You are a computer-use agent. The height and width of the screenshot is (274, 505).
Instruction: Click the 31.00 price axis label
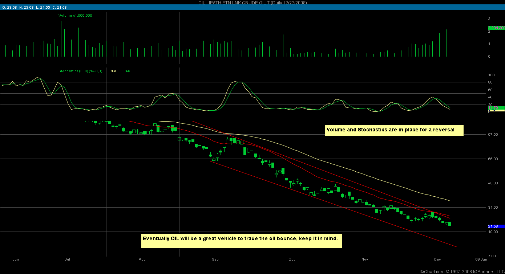pos(492,208)
